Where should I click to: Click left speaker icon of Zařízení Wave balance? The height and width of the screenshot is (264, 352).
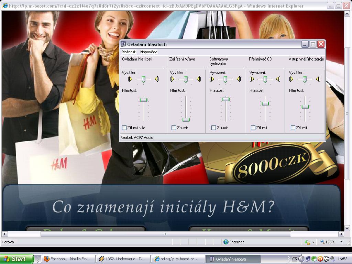[x=172, y=79]
